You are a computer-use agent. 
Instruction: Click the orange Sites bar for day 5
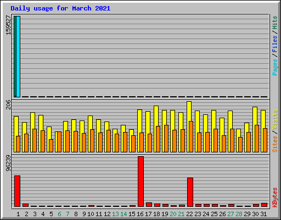click(x=51, y=146)
